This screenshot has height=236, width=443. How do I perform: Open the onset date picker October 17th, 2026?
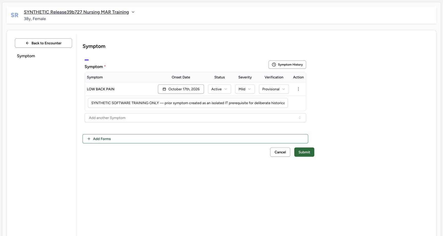coord(181,89)
